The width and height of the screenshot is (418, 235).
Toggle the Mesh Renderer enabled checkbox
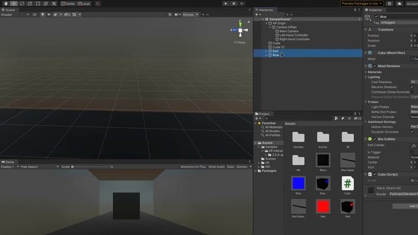(375, 66)
